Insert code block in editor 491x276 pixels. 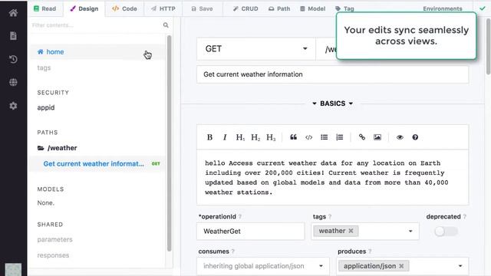click(x=308, y=137)
